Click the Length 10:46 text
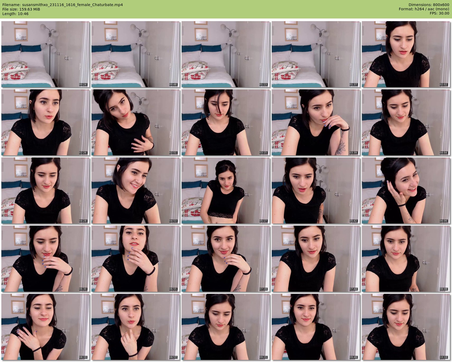This screenshot has height=362, width=452. pyautogui.click(x=15, y=14)
